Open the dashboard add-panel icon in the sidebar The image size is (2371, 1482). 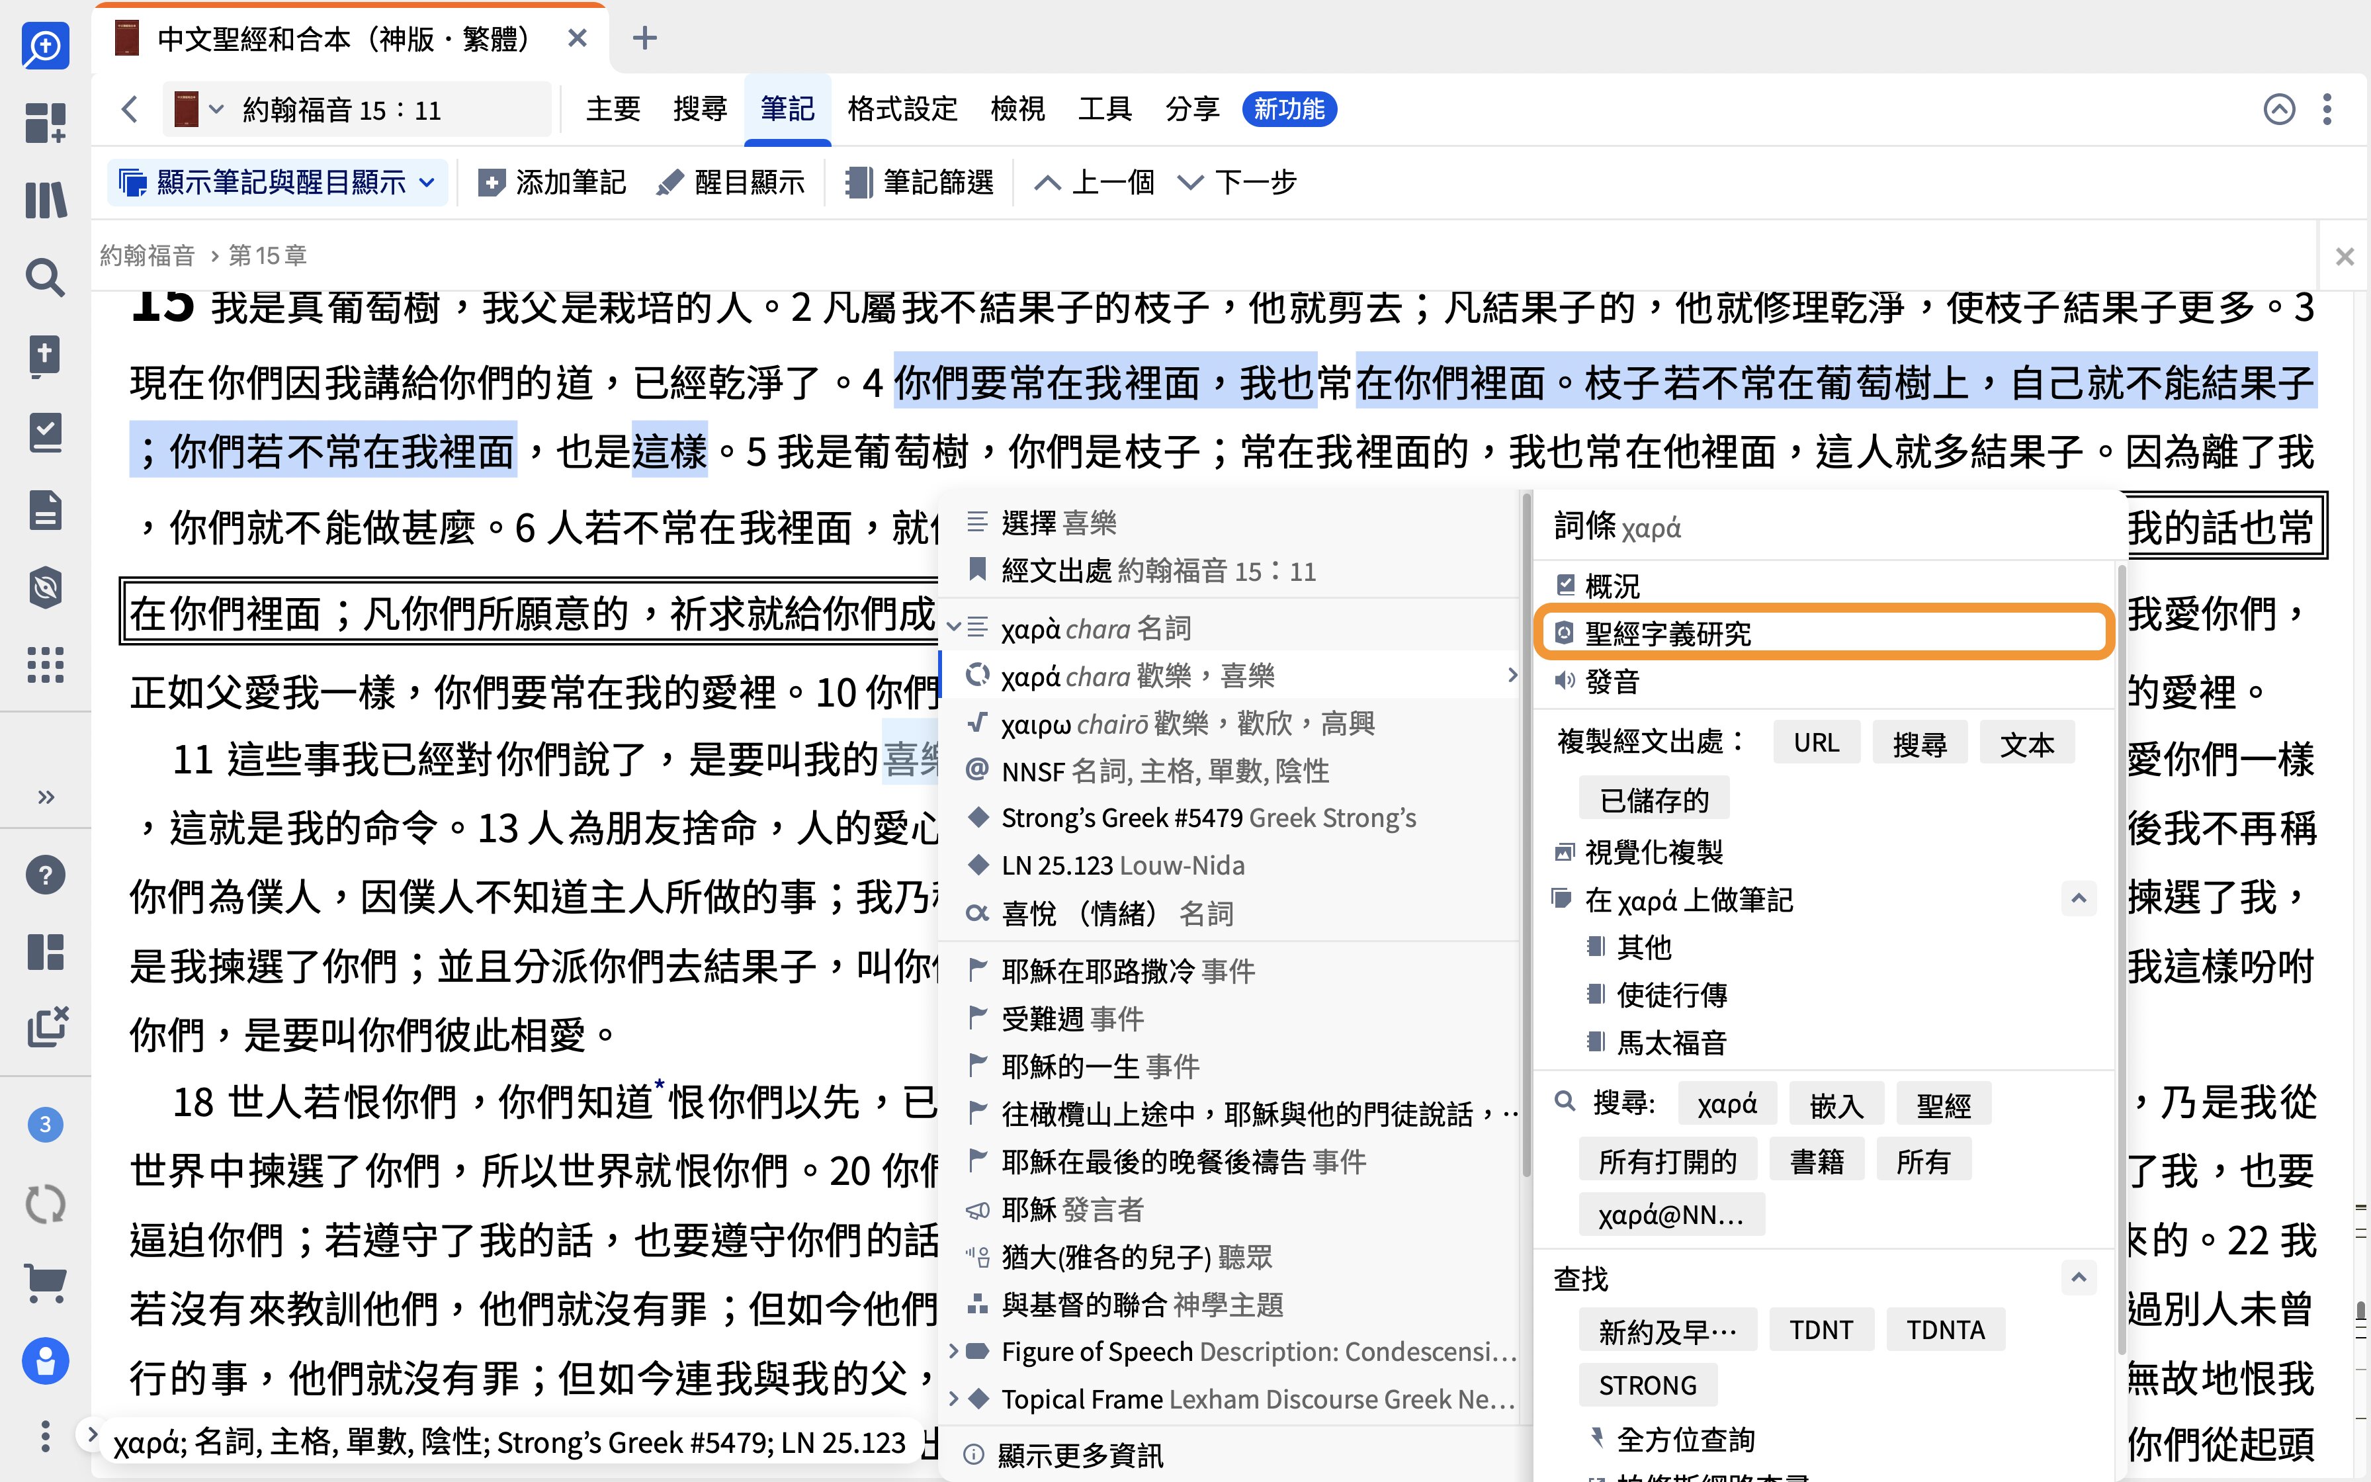[45, 122]
